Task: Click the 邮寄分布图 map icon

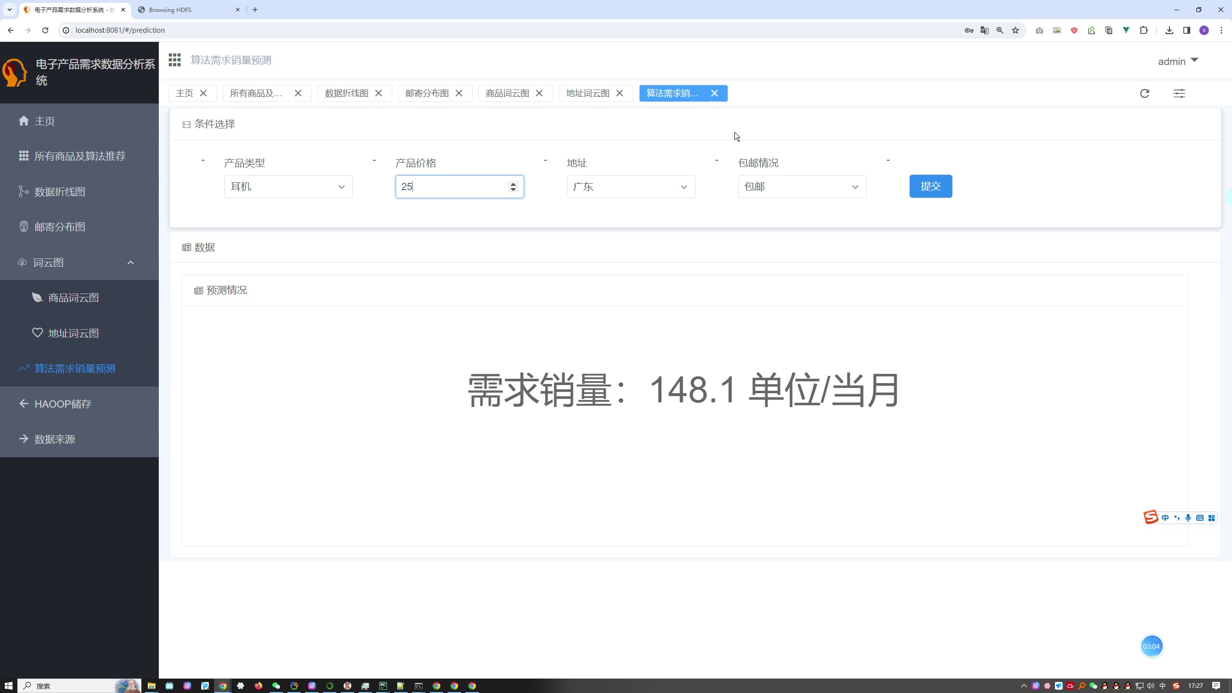Action: click(23, 227)
